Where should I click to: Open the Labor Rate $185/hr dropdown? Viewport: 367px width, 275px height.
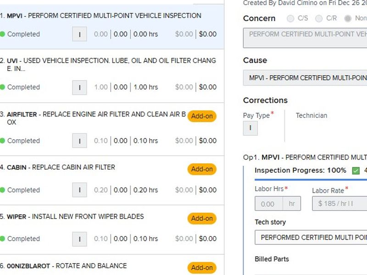[339, 203]
